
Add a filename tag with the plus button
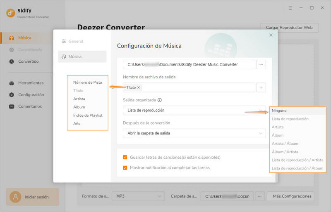tap(261, 87)
